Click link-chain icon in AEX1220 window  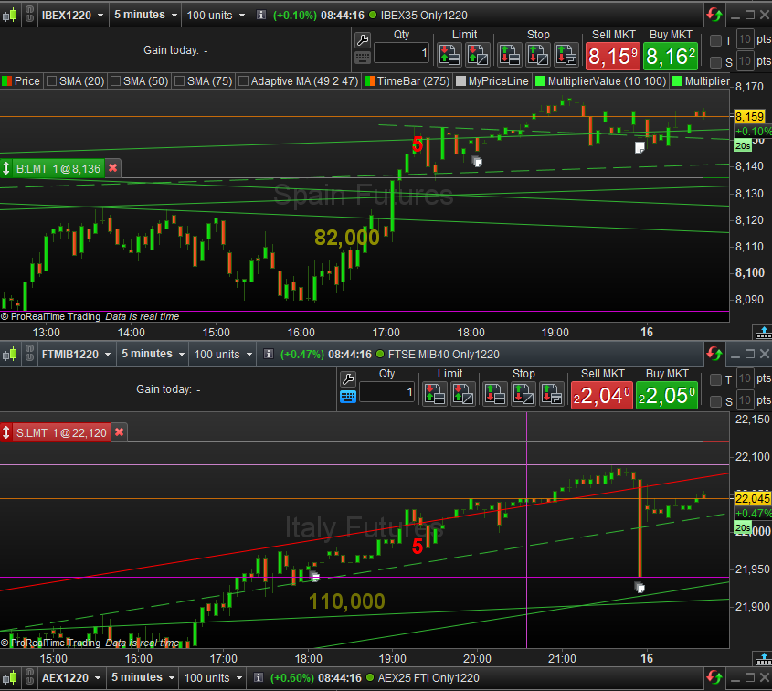point(29,677)
